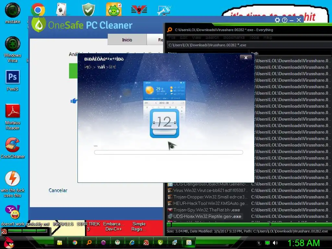Click the calendar 12 logo in installer
Image resolution: width=332 pixels, height=249 pixels.
coord(164,123)
